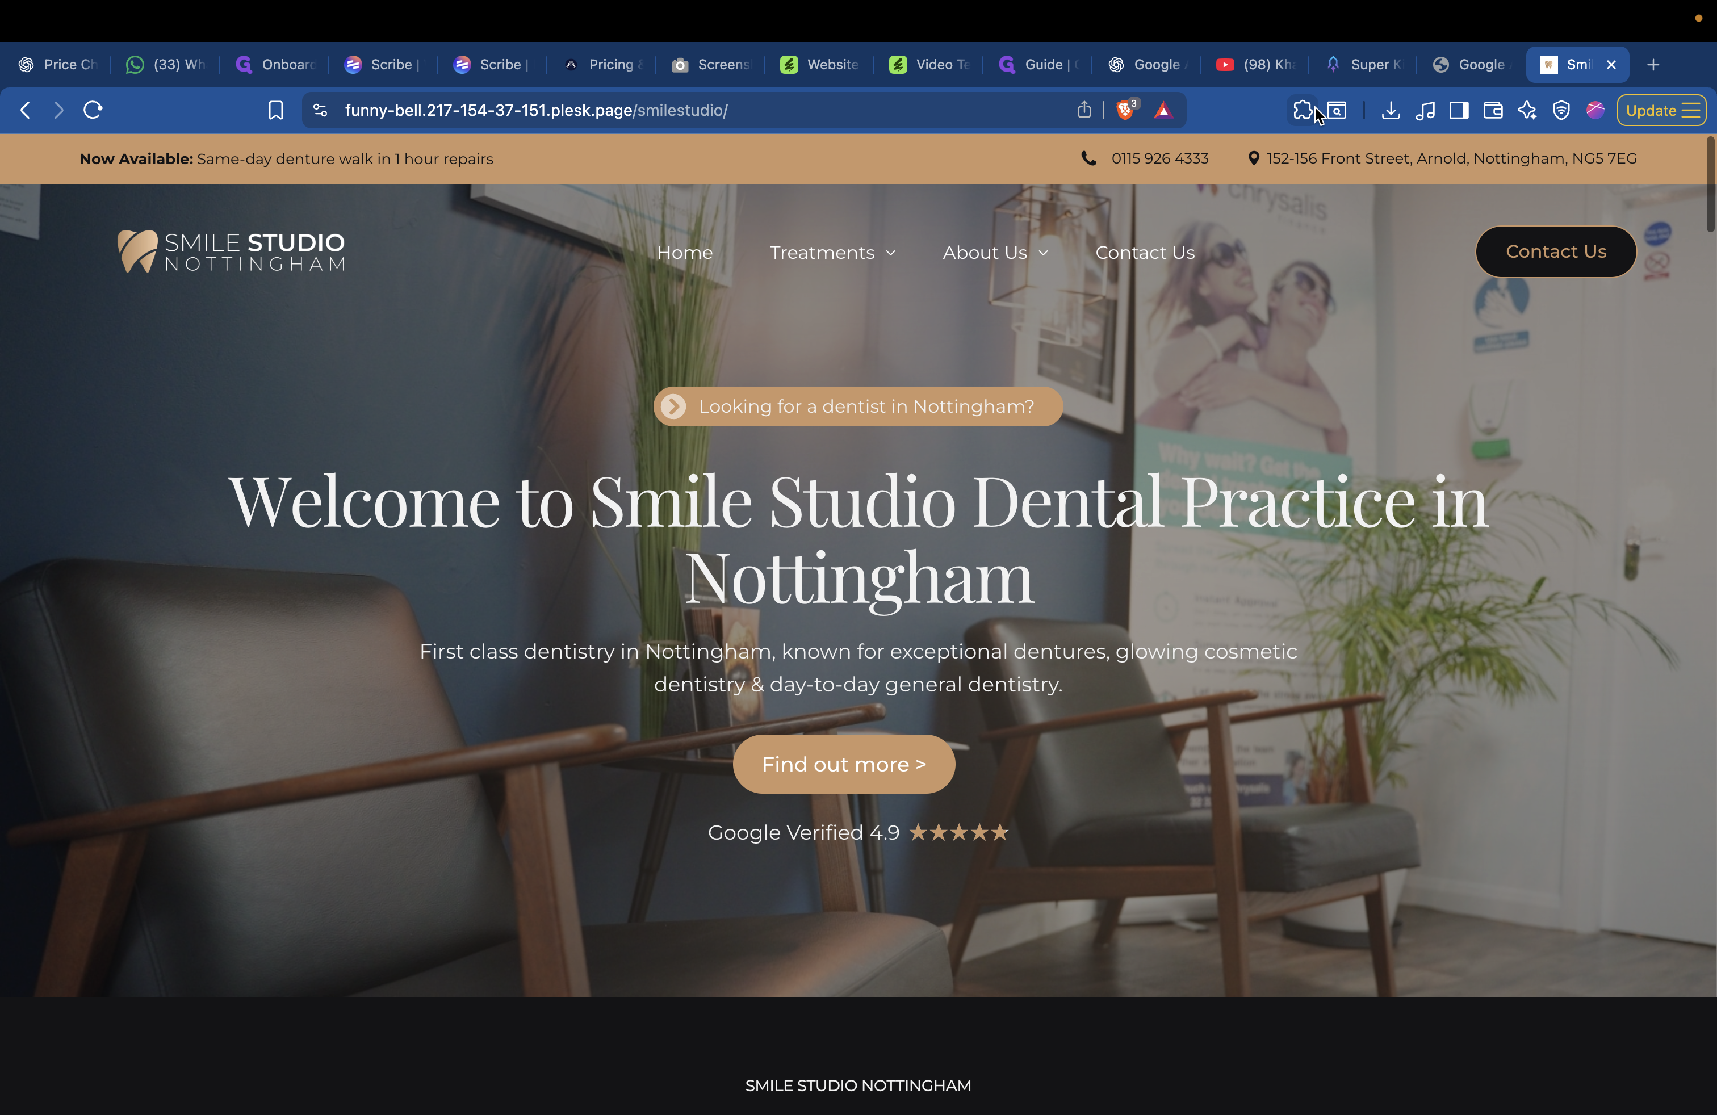1717x1115 pixels.
Task: Click the Find out more button
Action: click(843, 764)
